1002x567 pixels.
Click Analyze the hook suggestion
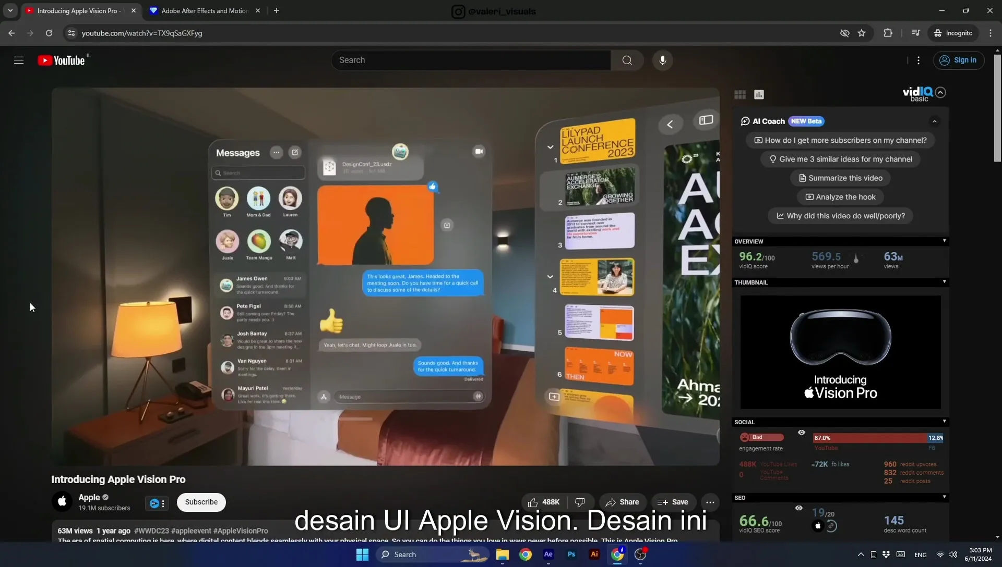pyautogui.click(x=840, y=197)
